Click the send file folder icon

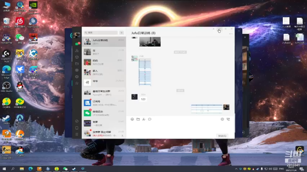coord(138,119)
